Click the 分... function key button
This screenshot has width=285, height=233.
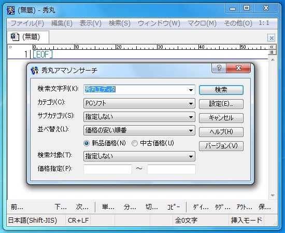click(x=130, y=207)
